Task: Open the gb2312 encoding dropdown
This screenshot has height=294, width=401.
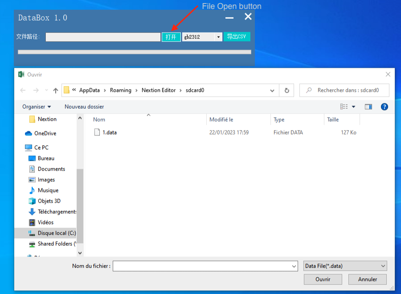Action: coord(218,37)
